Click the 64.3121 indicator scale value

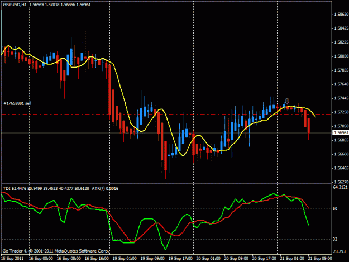tap(340, 188)
